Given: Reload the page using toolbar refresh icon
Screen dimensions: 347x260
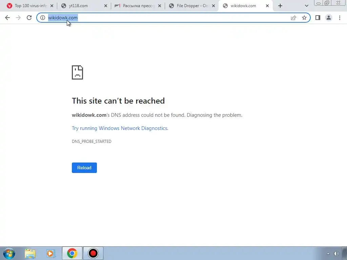Looking at the screenshot, I should point(29,18).
